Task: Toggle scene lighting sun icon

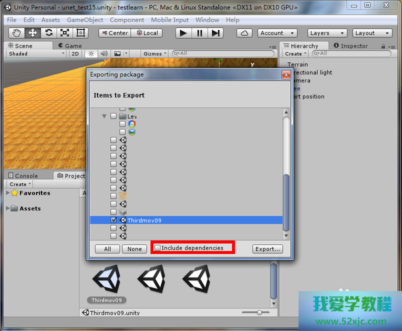Action: 91,53
